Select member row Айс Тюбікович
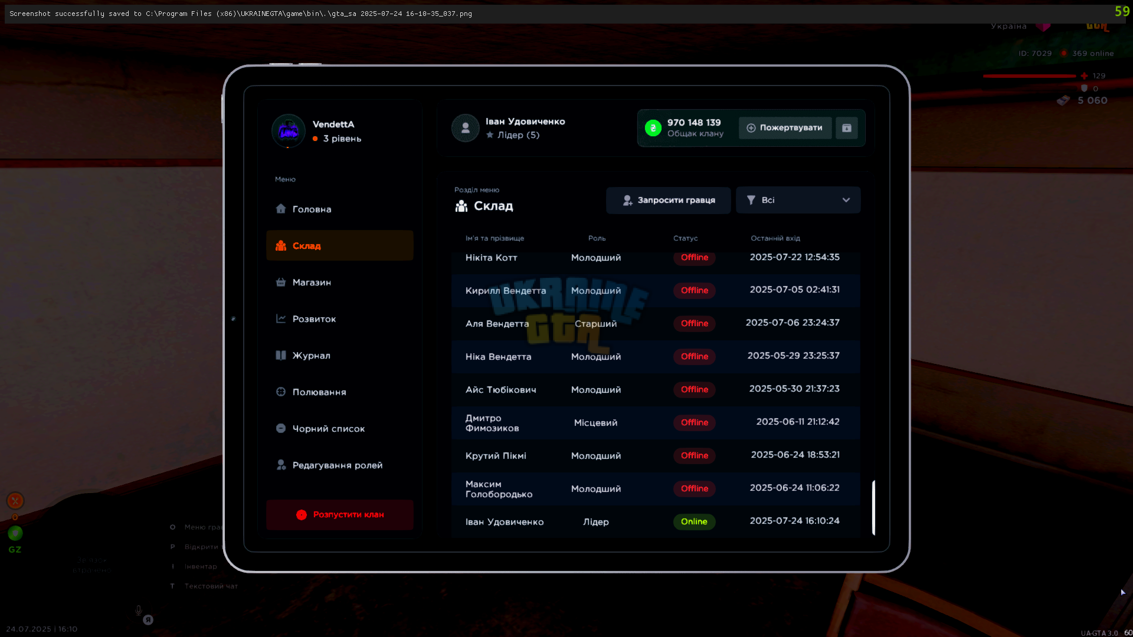Image resolution: width=1133 pixels, height=637 pixels. coord(656,389)
